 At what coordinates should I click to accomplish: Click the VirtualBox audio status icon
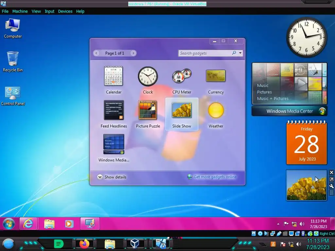[x=266, y=233]
